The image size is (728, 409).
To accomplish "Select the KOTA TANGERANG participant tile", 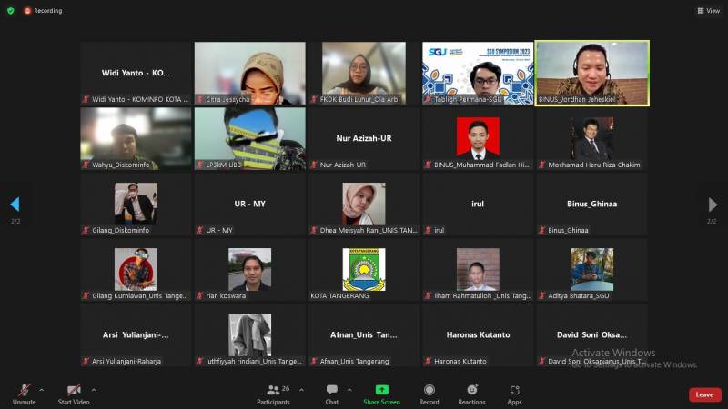I will click(364, 270).
